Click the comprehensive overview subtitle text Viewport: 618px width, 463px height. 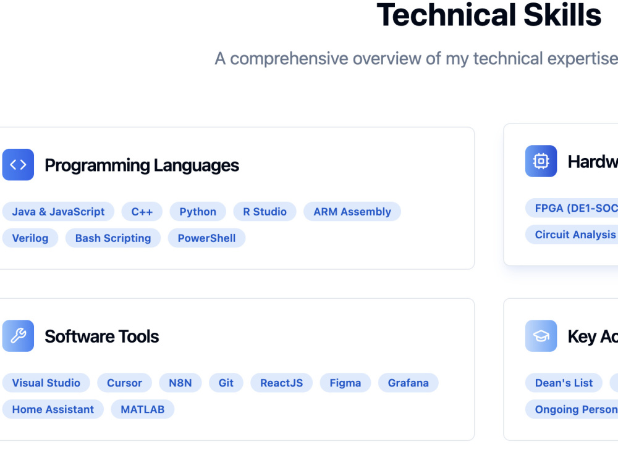(x=416, y=58)
